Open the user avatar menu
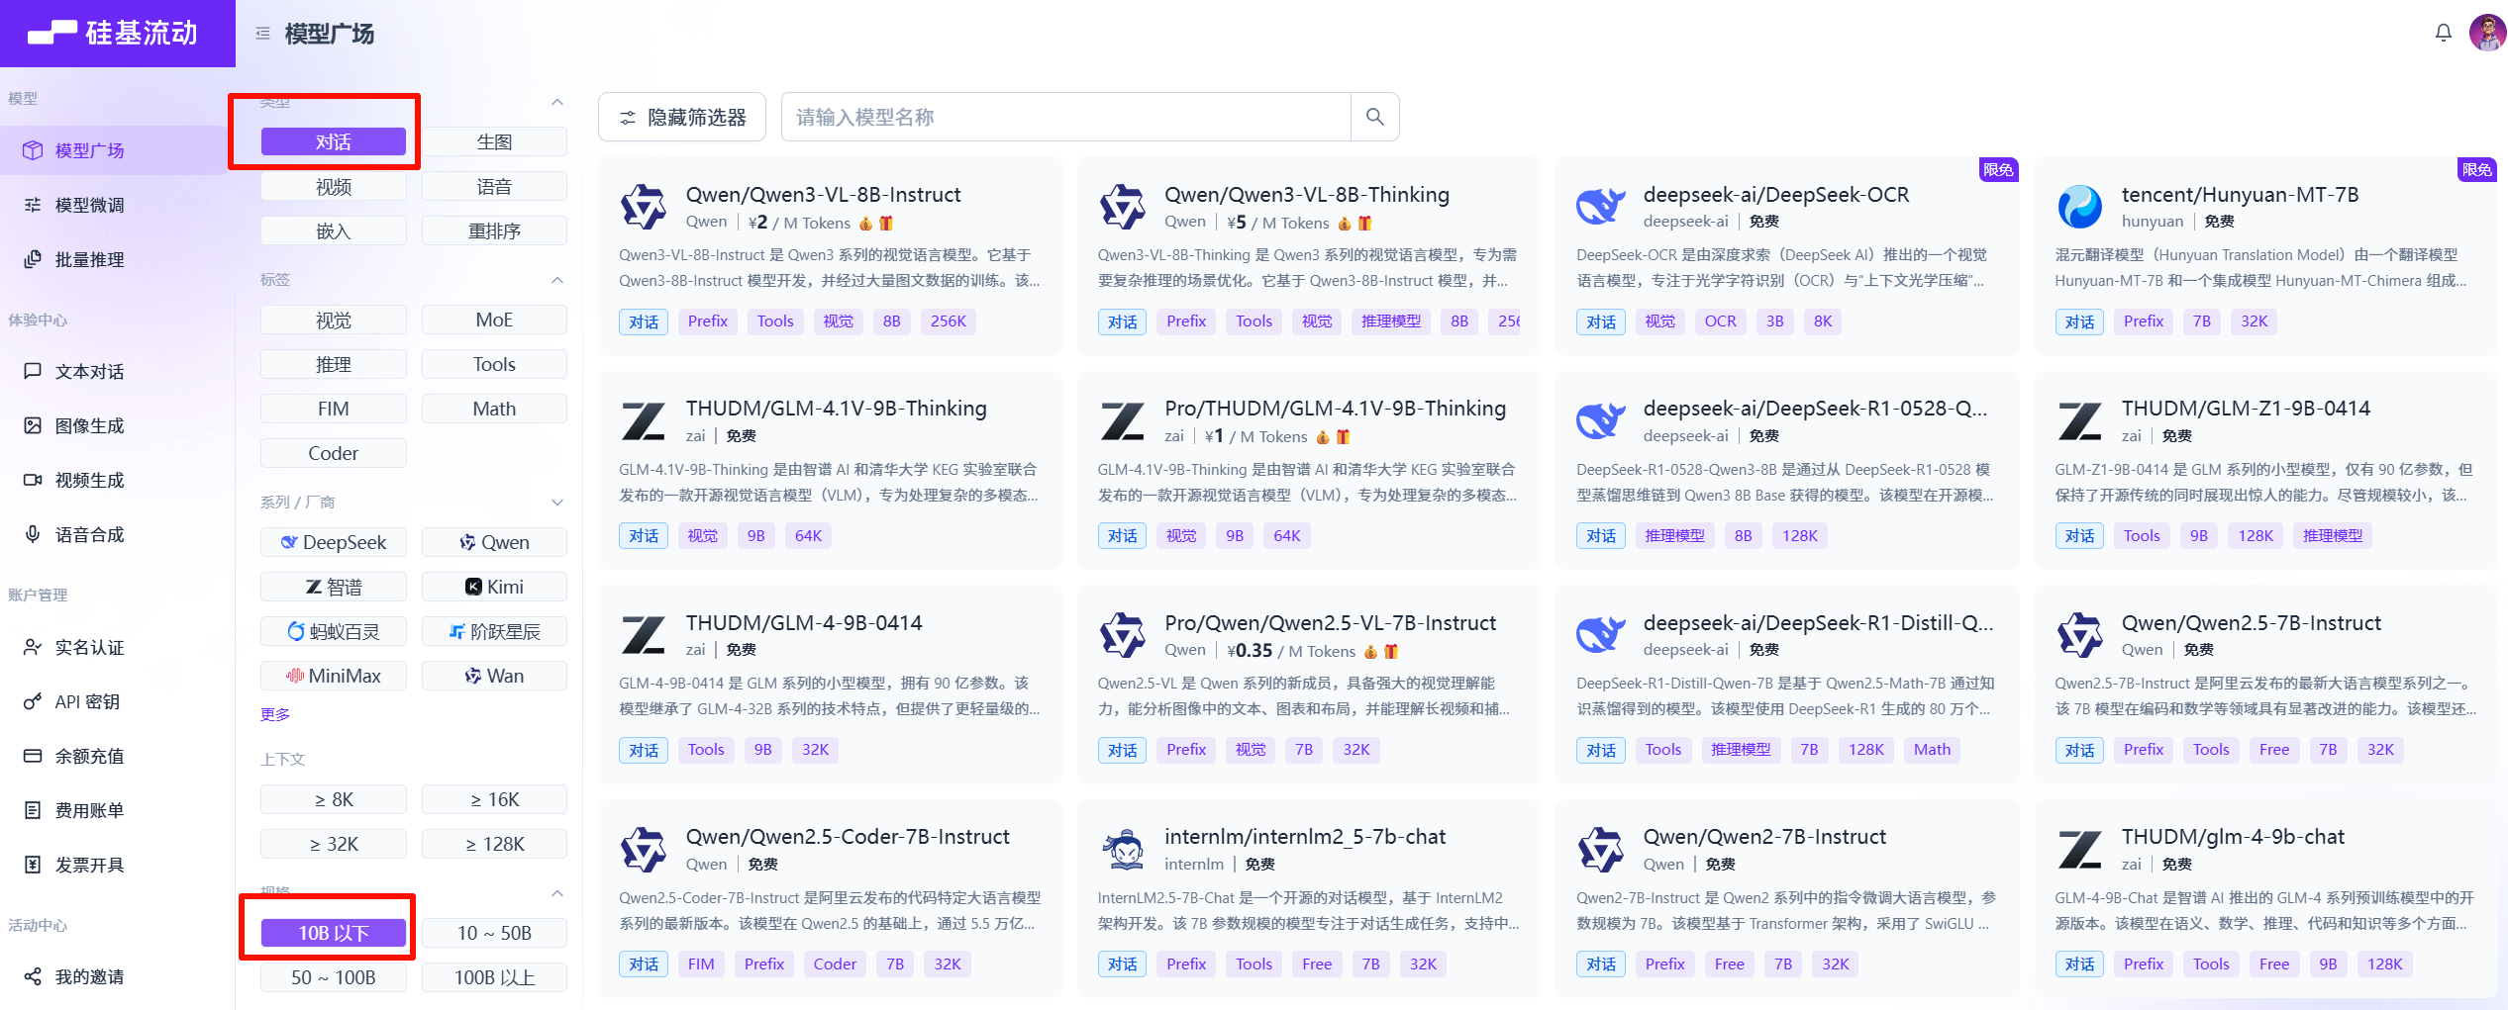 pos(2486,33)
